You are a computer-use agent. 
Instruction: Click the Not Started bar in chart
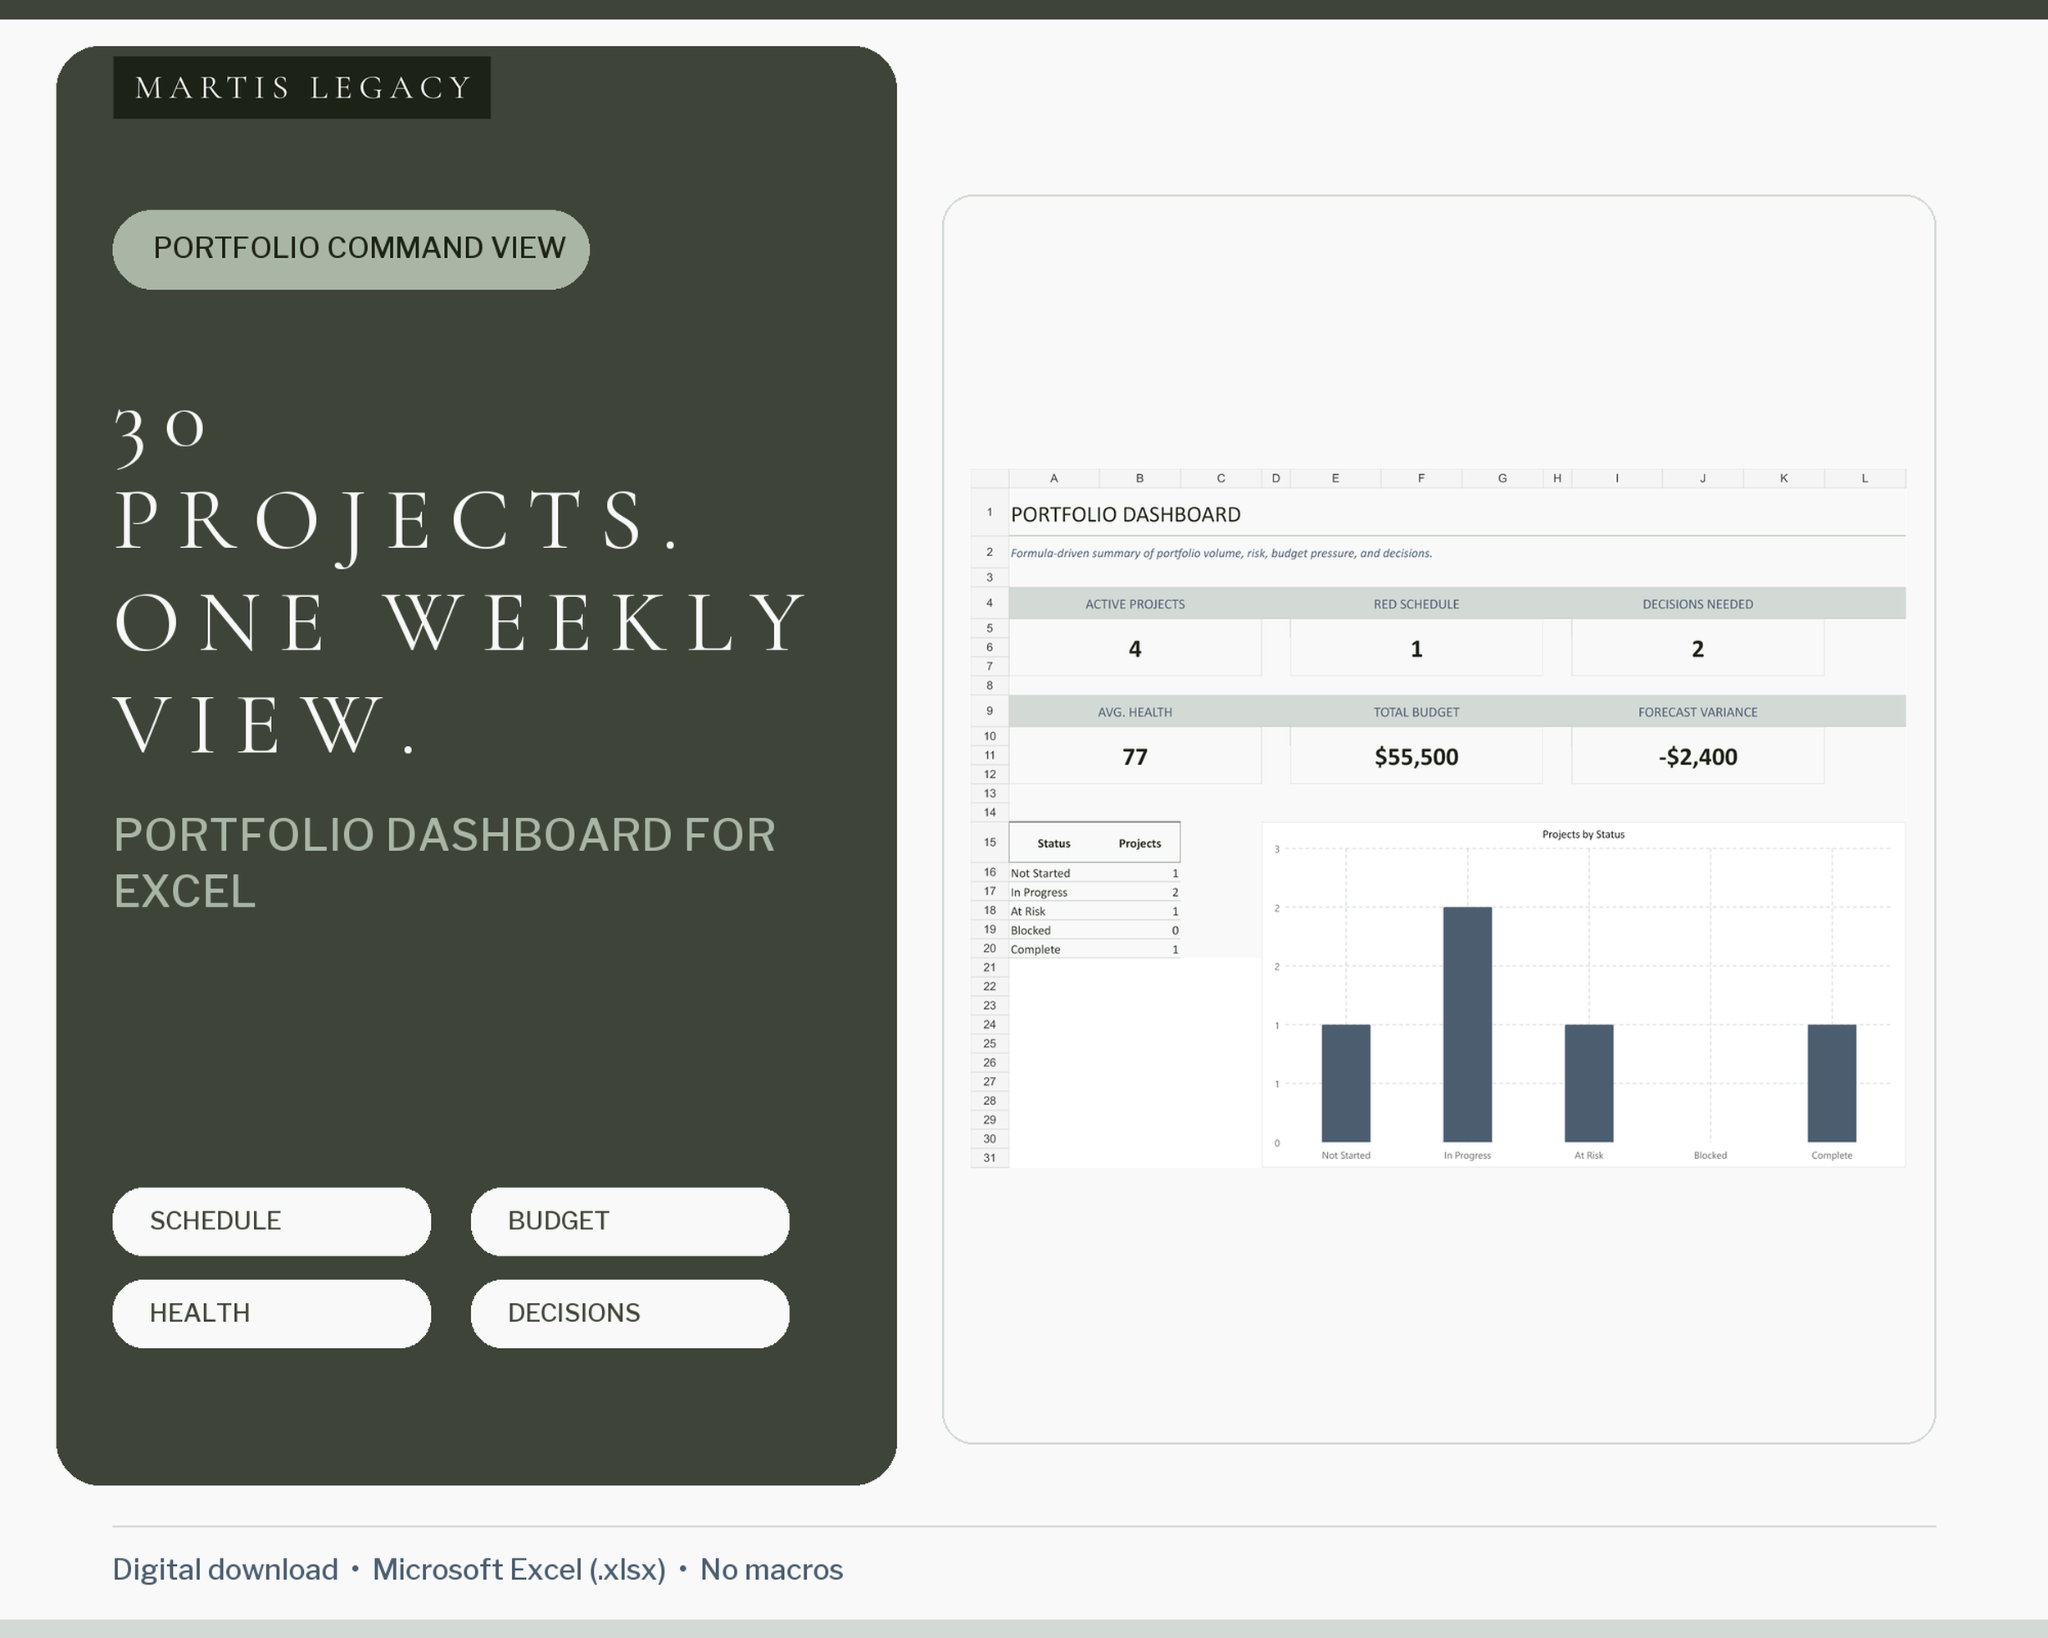pos(1346,1084)
